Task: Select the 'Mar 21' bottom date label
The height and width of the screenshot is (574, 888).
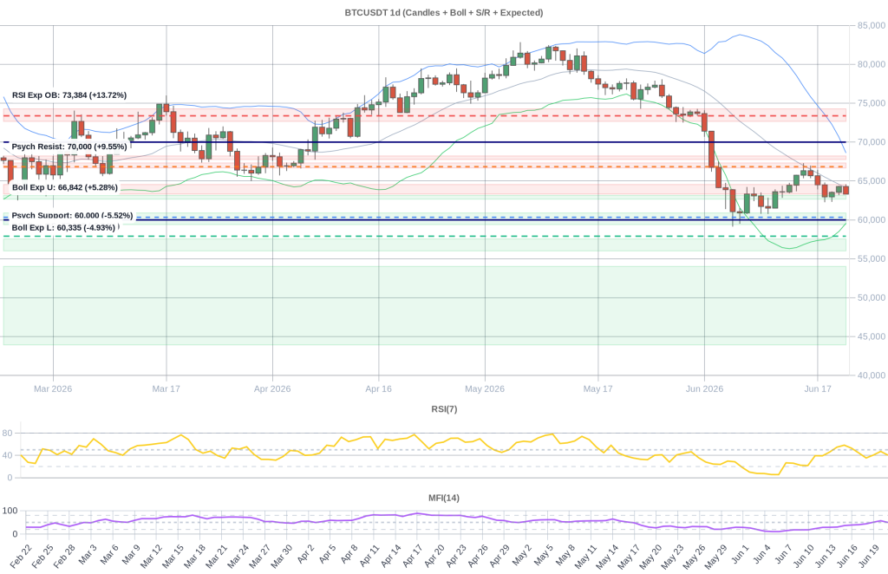Action: pyautogui.click(x=214, y=557)
